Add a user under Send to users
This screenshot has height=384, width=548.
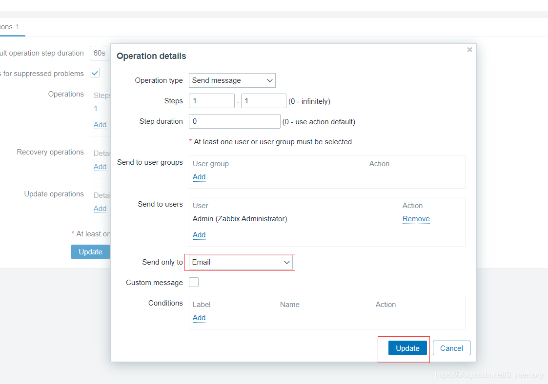tap(199, 235)
